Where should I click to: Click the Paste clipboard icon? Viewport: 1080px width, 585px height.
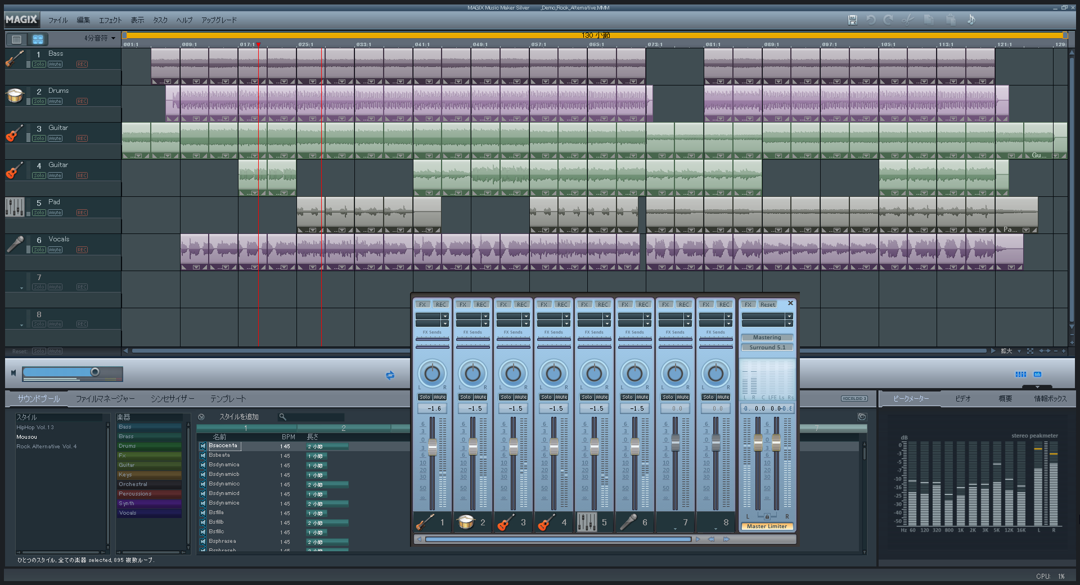tap(951, 20)
